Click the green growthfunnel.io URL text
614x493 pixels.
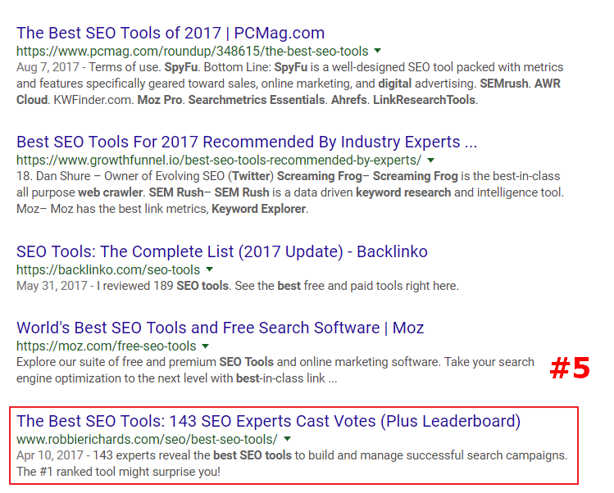click(x=219, y=160)
